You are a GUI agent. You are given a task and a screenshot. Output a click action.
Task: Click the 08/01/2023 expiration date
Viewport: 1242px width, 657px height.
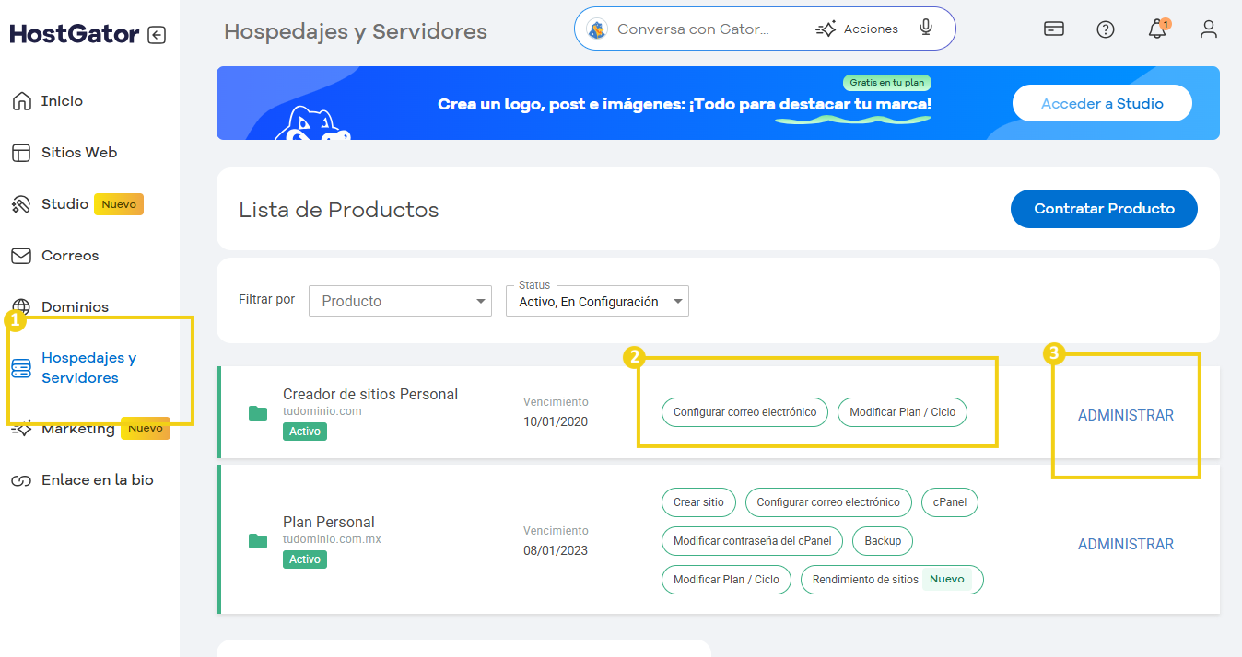[556, 550]
